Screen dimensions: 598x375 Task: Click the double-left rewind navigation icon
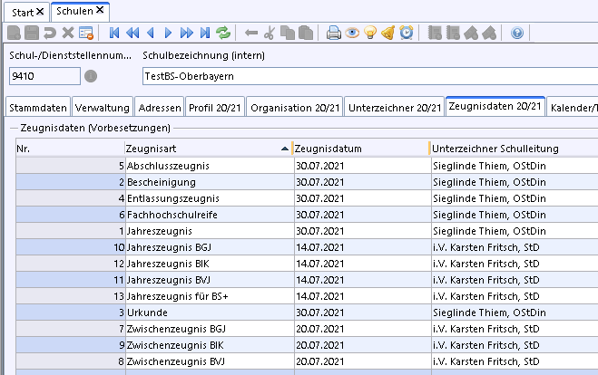coord(132,33)
